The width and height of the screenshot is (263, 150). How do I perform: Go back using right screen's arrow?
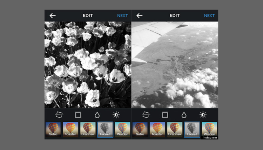(x=139, y=16)
